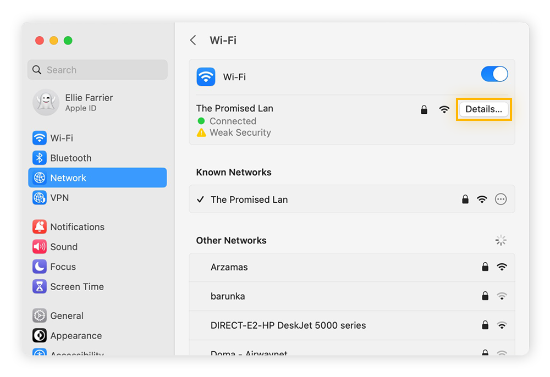Open network Details for The Promised Lan
The image size is (550, 377).
pos(483,109)
